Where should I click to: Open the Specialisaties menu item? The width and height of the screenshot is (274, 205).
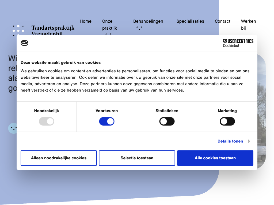point(190,21)
